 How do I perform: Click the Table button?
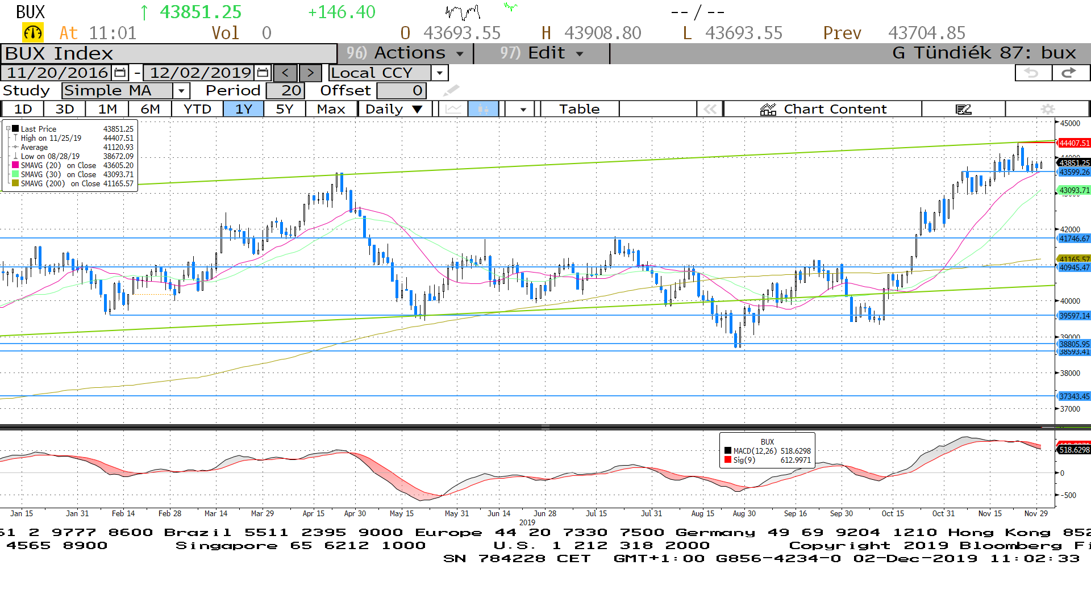pyautogui.click(x=579, y=109)
